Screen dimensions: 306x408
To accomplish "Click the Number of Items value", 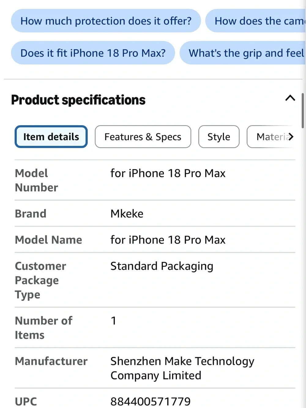I will click(114, 321).
